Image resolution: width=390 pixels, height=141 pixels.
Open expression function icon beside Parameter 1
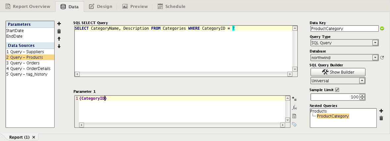pyautogui.click(x=294, y=108)
